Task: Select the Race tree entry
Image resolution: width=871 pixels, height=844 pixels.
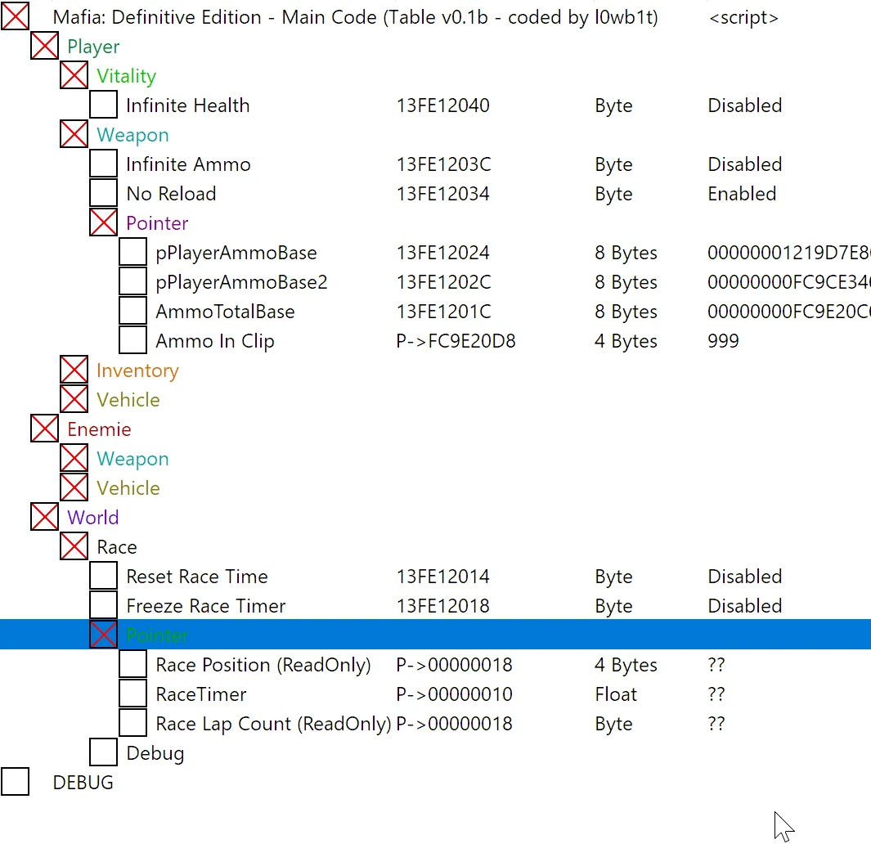Action: [x=117, y=547]
